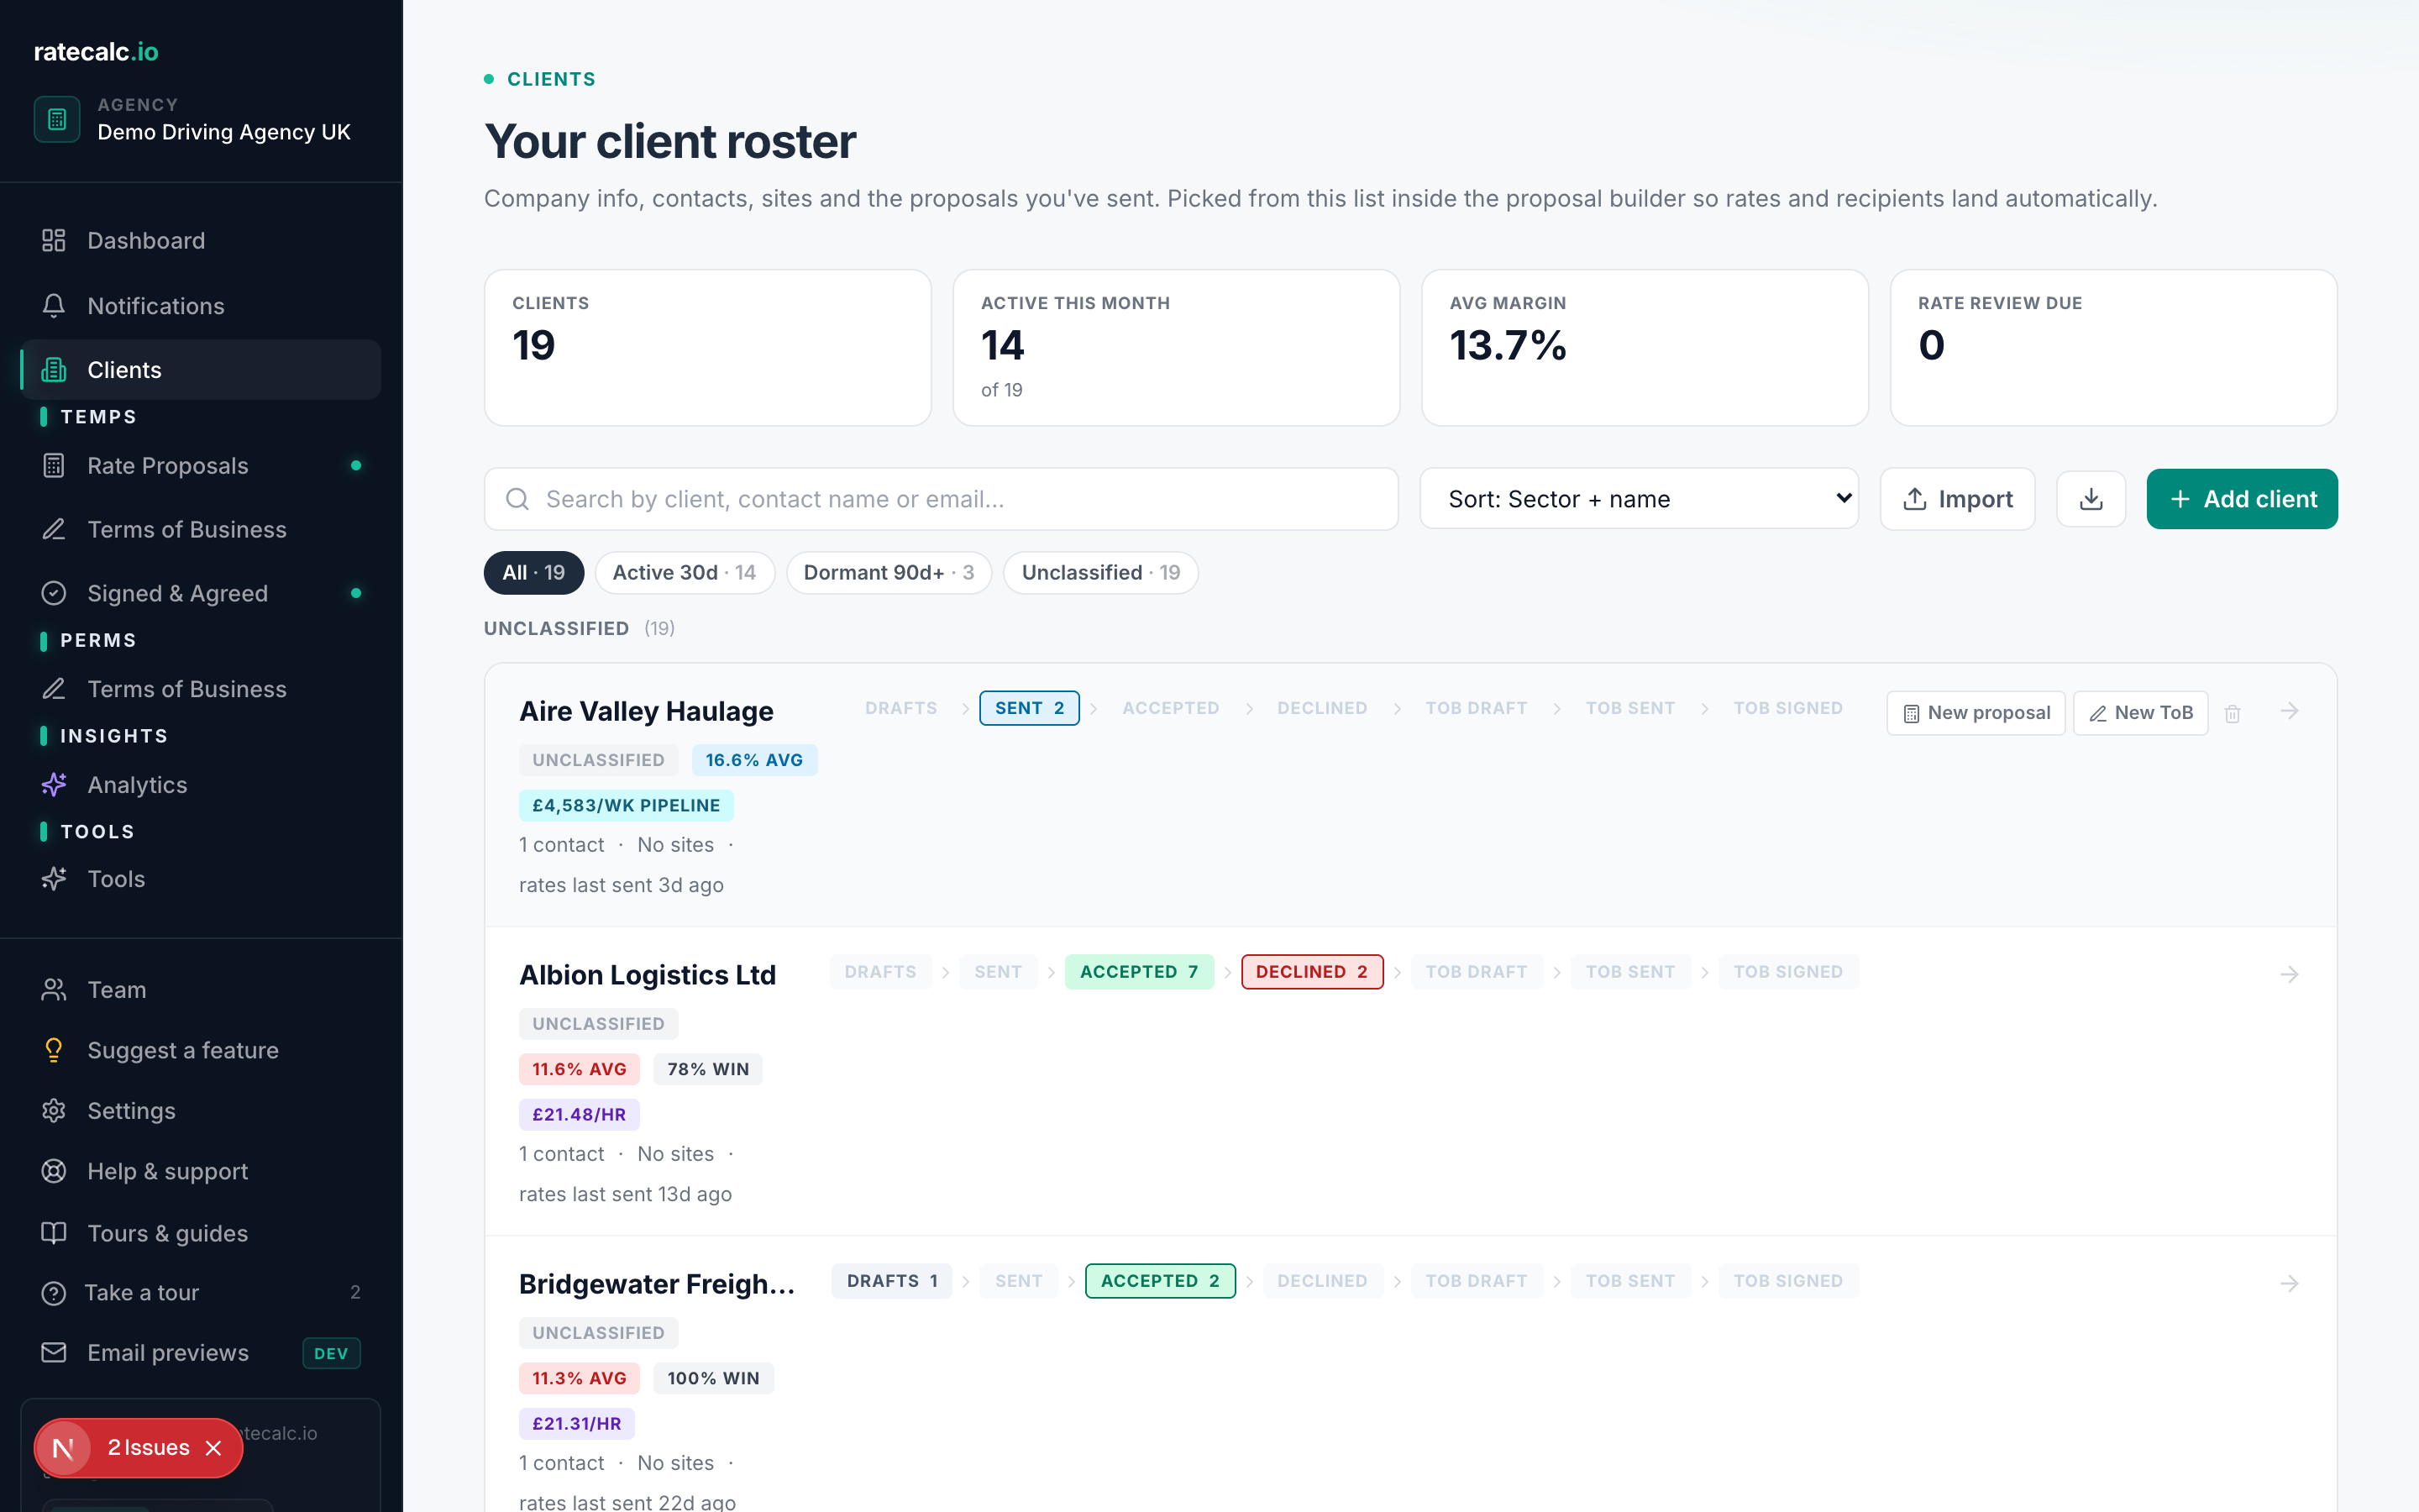Click the pen icon beside Temps Terms of Business
The height and width of the screenshot is (1512, 2419).
54,530
